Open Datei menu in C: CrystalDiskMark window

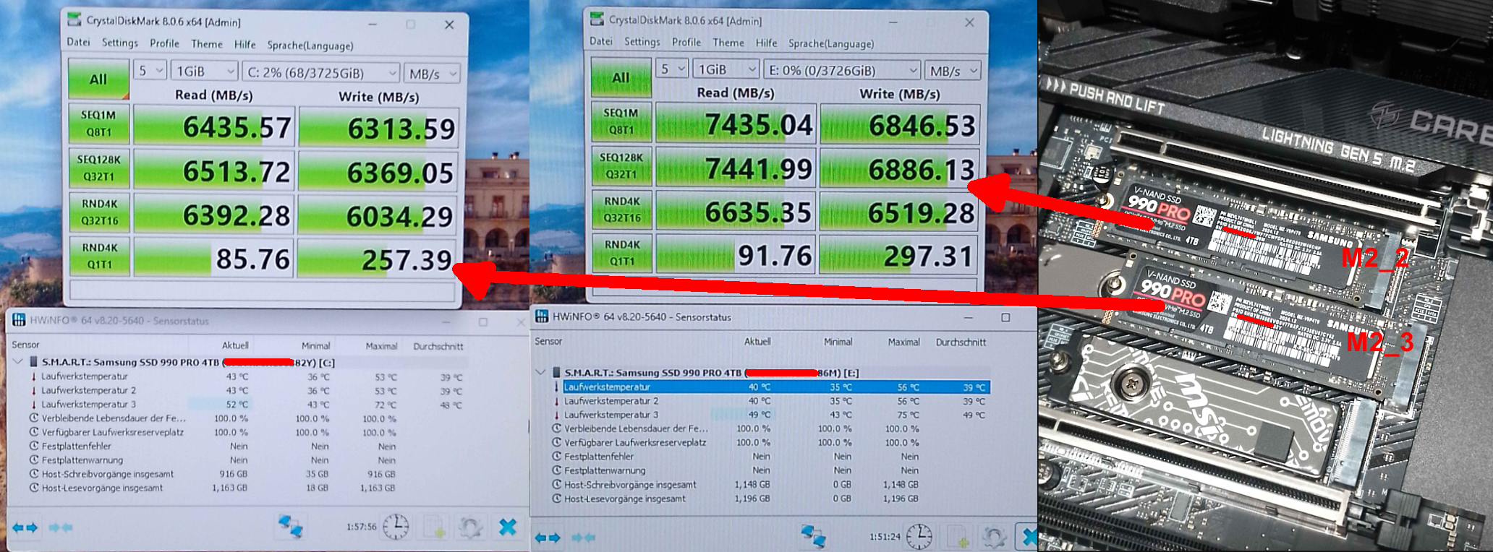coord(78,42)
